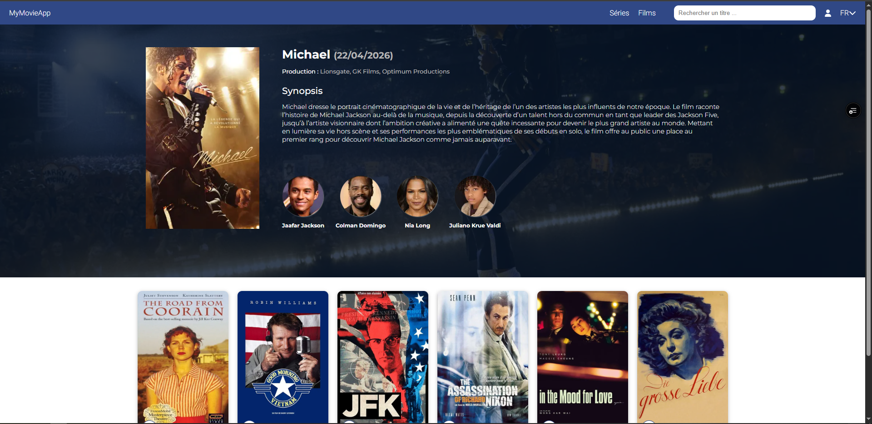Open Colman Domingo's actor portrait
Image resolution: width=872 pixels, height=424 pixels.
click(x=361, y=197)
